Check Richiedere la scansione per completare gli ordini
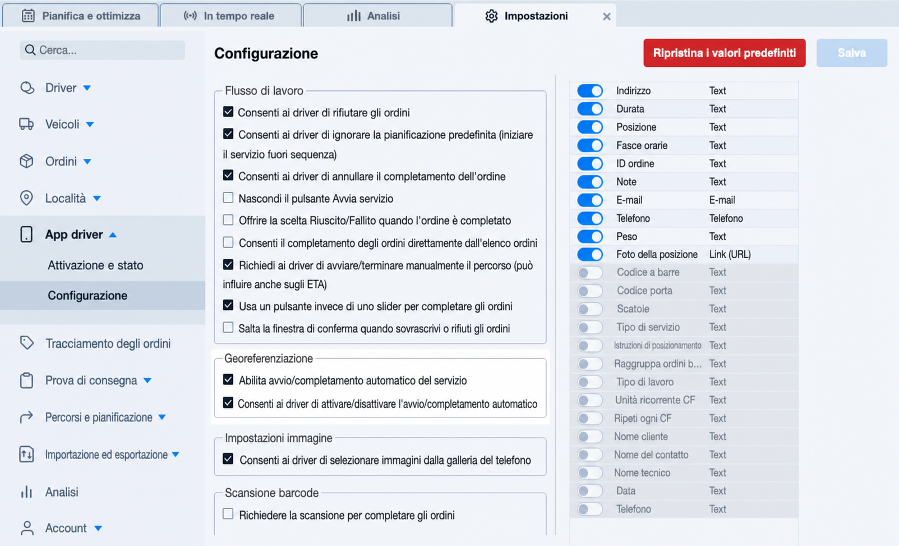The height and width of the screenshot is (546, 899). pyautogui.click(x=228, y=513)
